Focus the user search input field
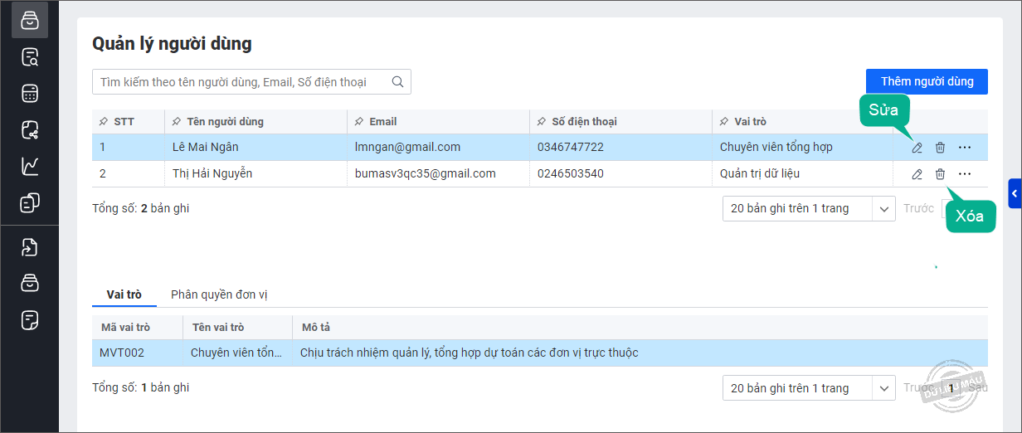This screenshot has height=433, width=1022. tap(241, 82)
